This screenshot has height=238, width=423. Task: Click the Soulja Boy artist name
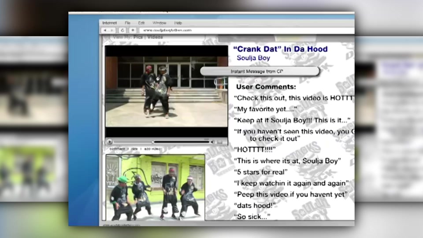[x=253, y=58]
